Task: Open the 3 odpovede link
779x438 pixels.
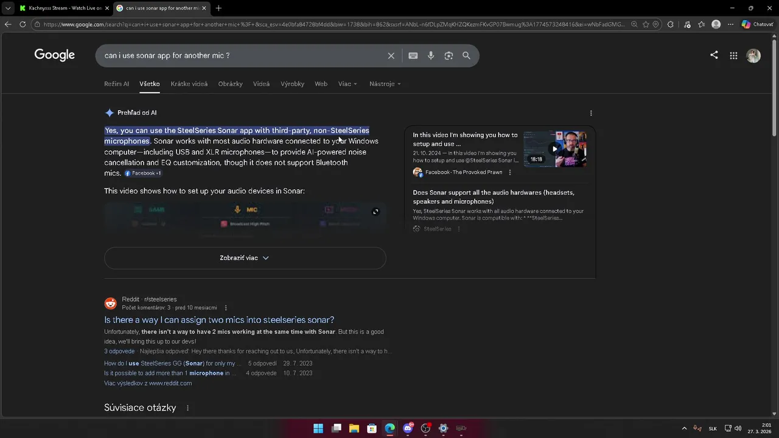Action: point(119,352)
